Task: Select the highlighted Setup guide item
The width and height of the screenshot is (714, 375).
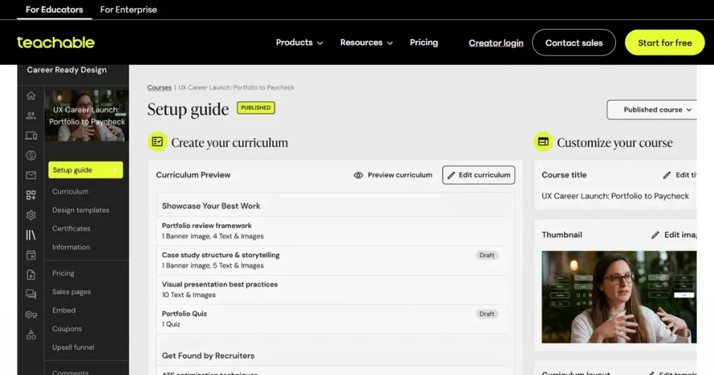Action: pyautogui.click(x=86, y=170)
